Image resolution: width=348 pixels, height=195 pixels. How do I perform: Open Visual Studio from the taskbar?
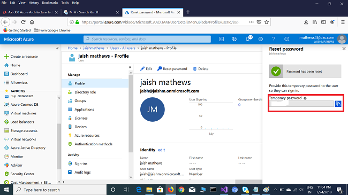coord(224,190)
